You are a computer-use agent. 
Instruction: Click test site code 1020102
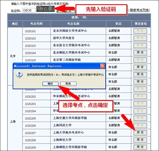(30, 38)
